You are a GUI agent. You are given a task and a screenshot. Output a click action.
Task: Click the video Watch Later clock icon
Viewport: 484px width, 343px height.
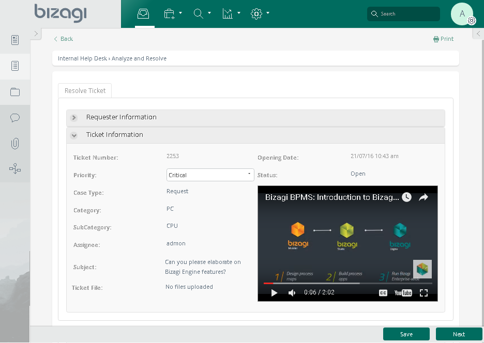[406, 197]
